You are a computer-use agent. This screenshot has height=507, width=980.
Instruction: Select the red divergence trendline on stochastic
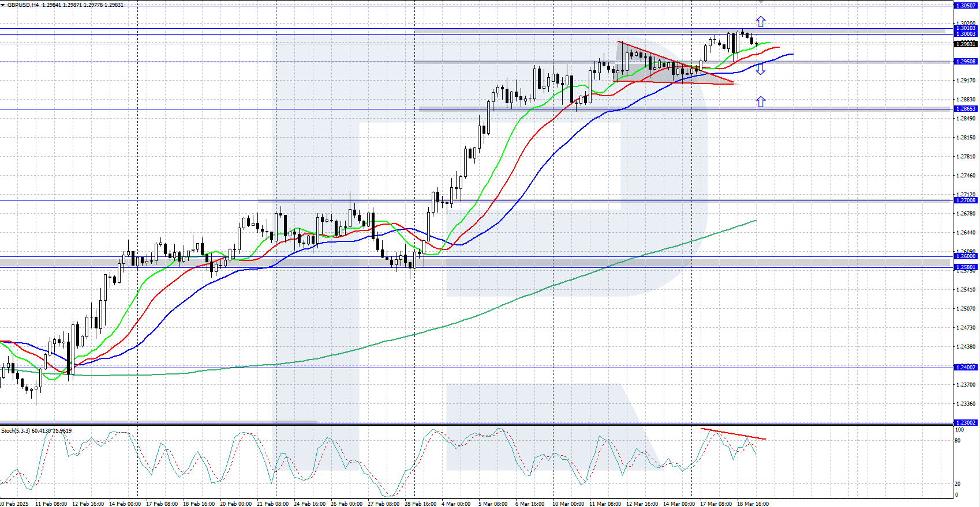(x=733, y=434)
